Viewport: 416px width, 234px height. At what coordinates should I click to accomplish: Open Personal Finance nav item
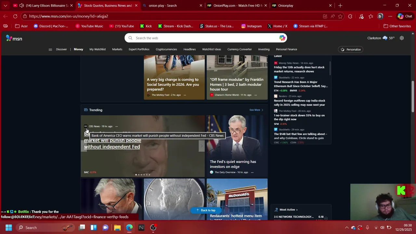pyautogui.click(x=286, y=49)
